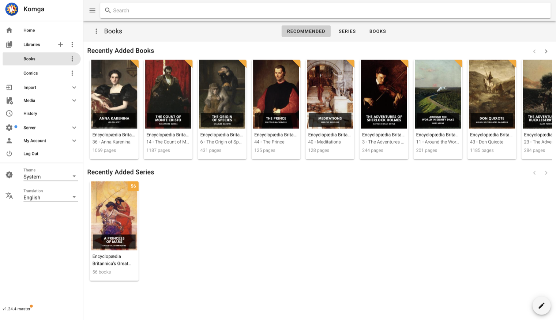Show next Recently Added Books
The width and height of the screenshot is (556, 320).
click(x=546, y=51)
